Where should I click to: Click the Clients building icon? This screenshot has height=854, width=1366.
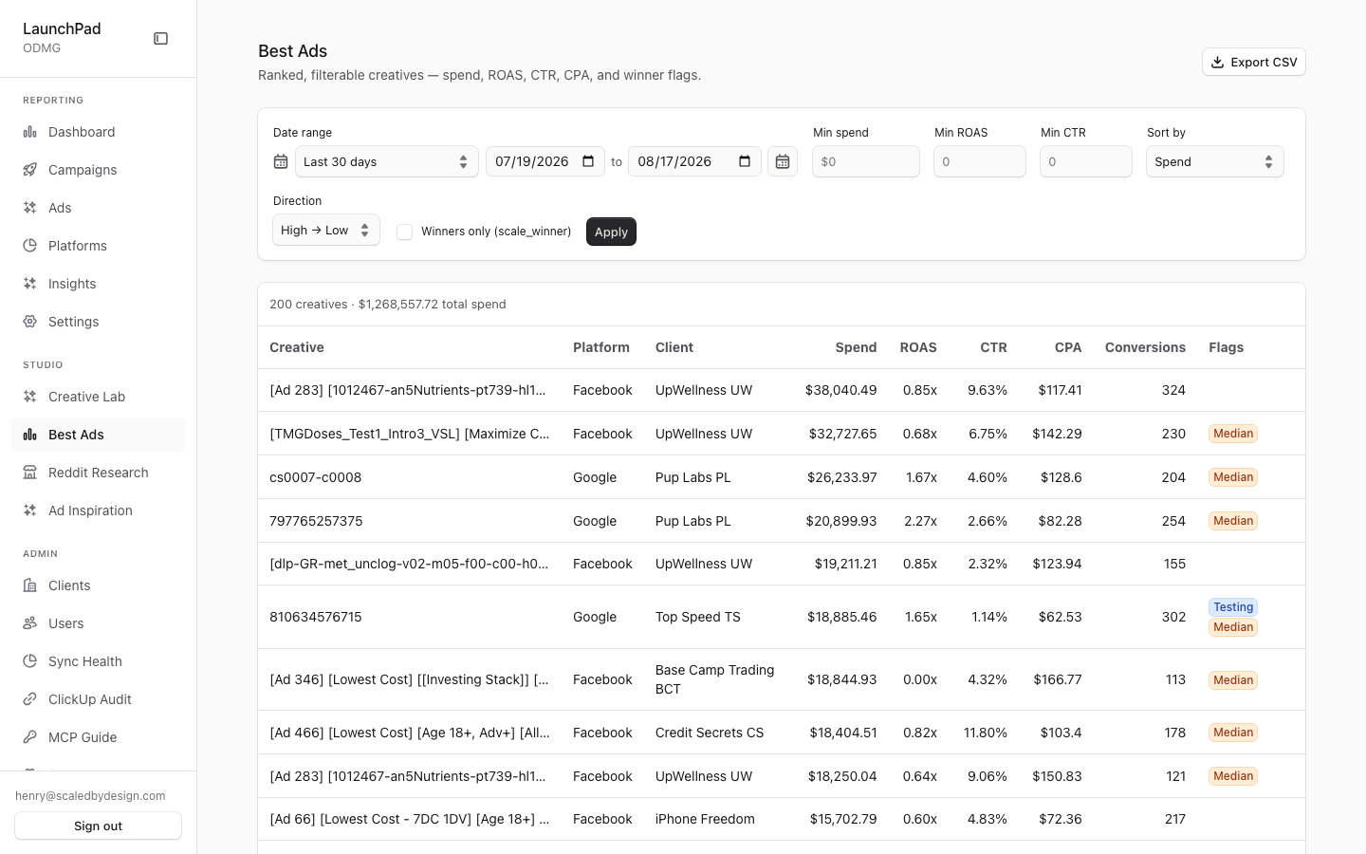[30, 585]
